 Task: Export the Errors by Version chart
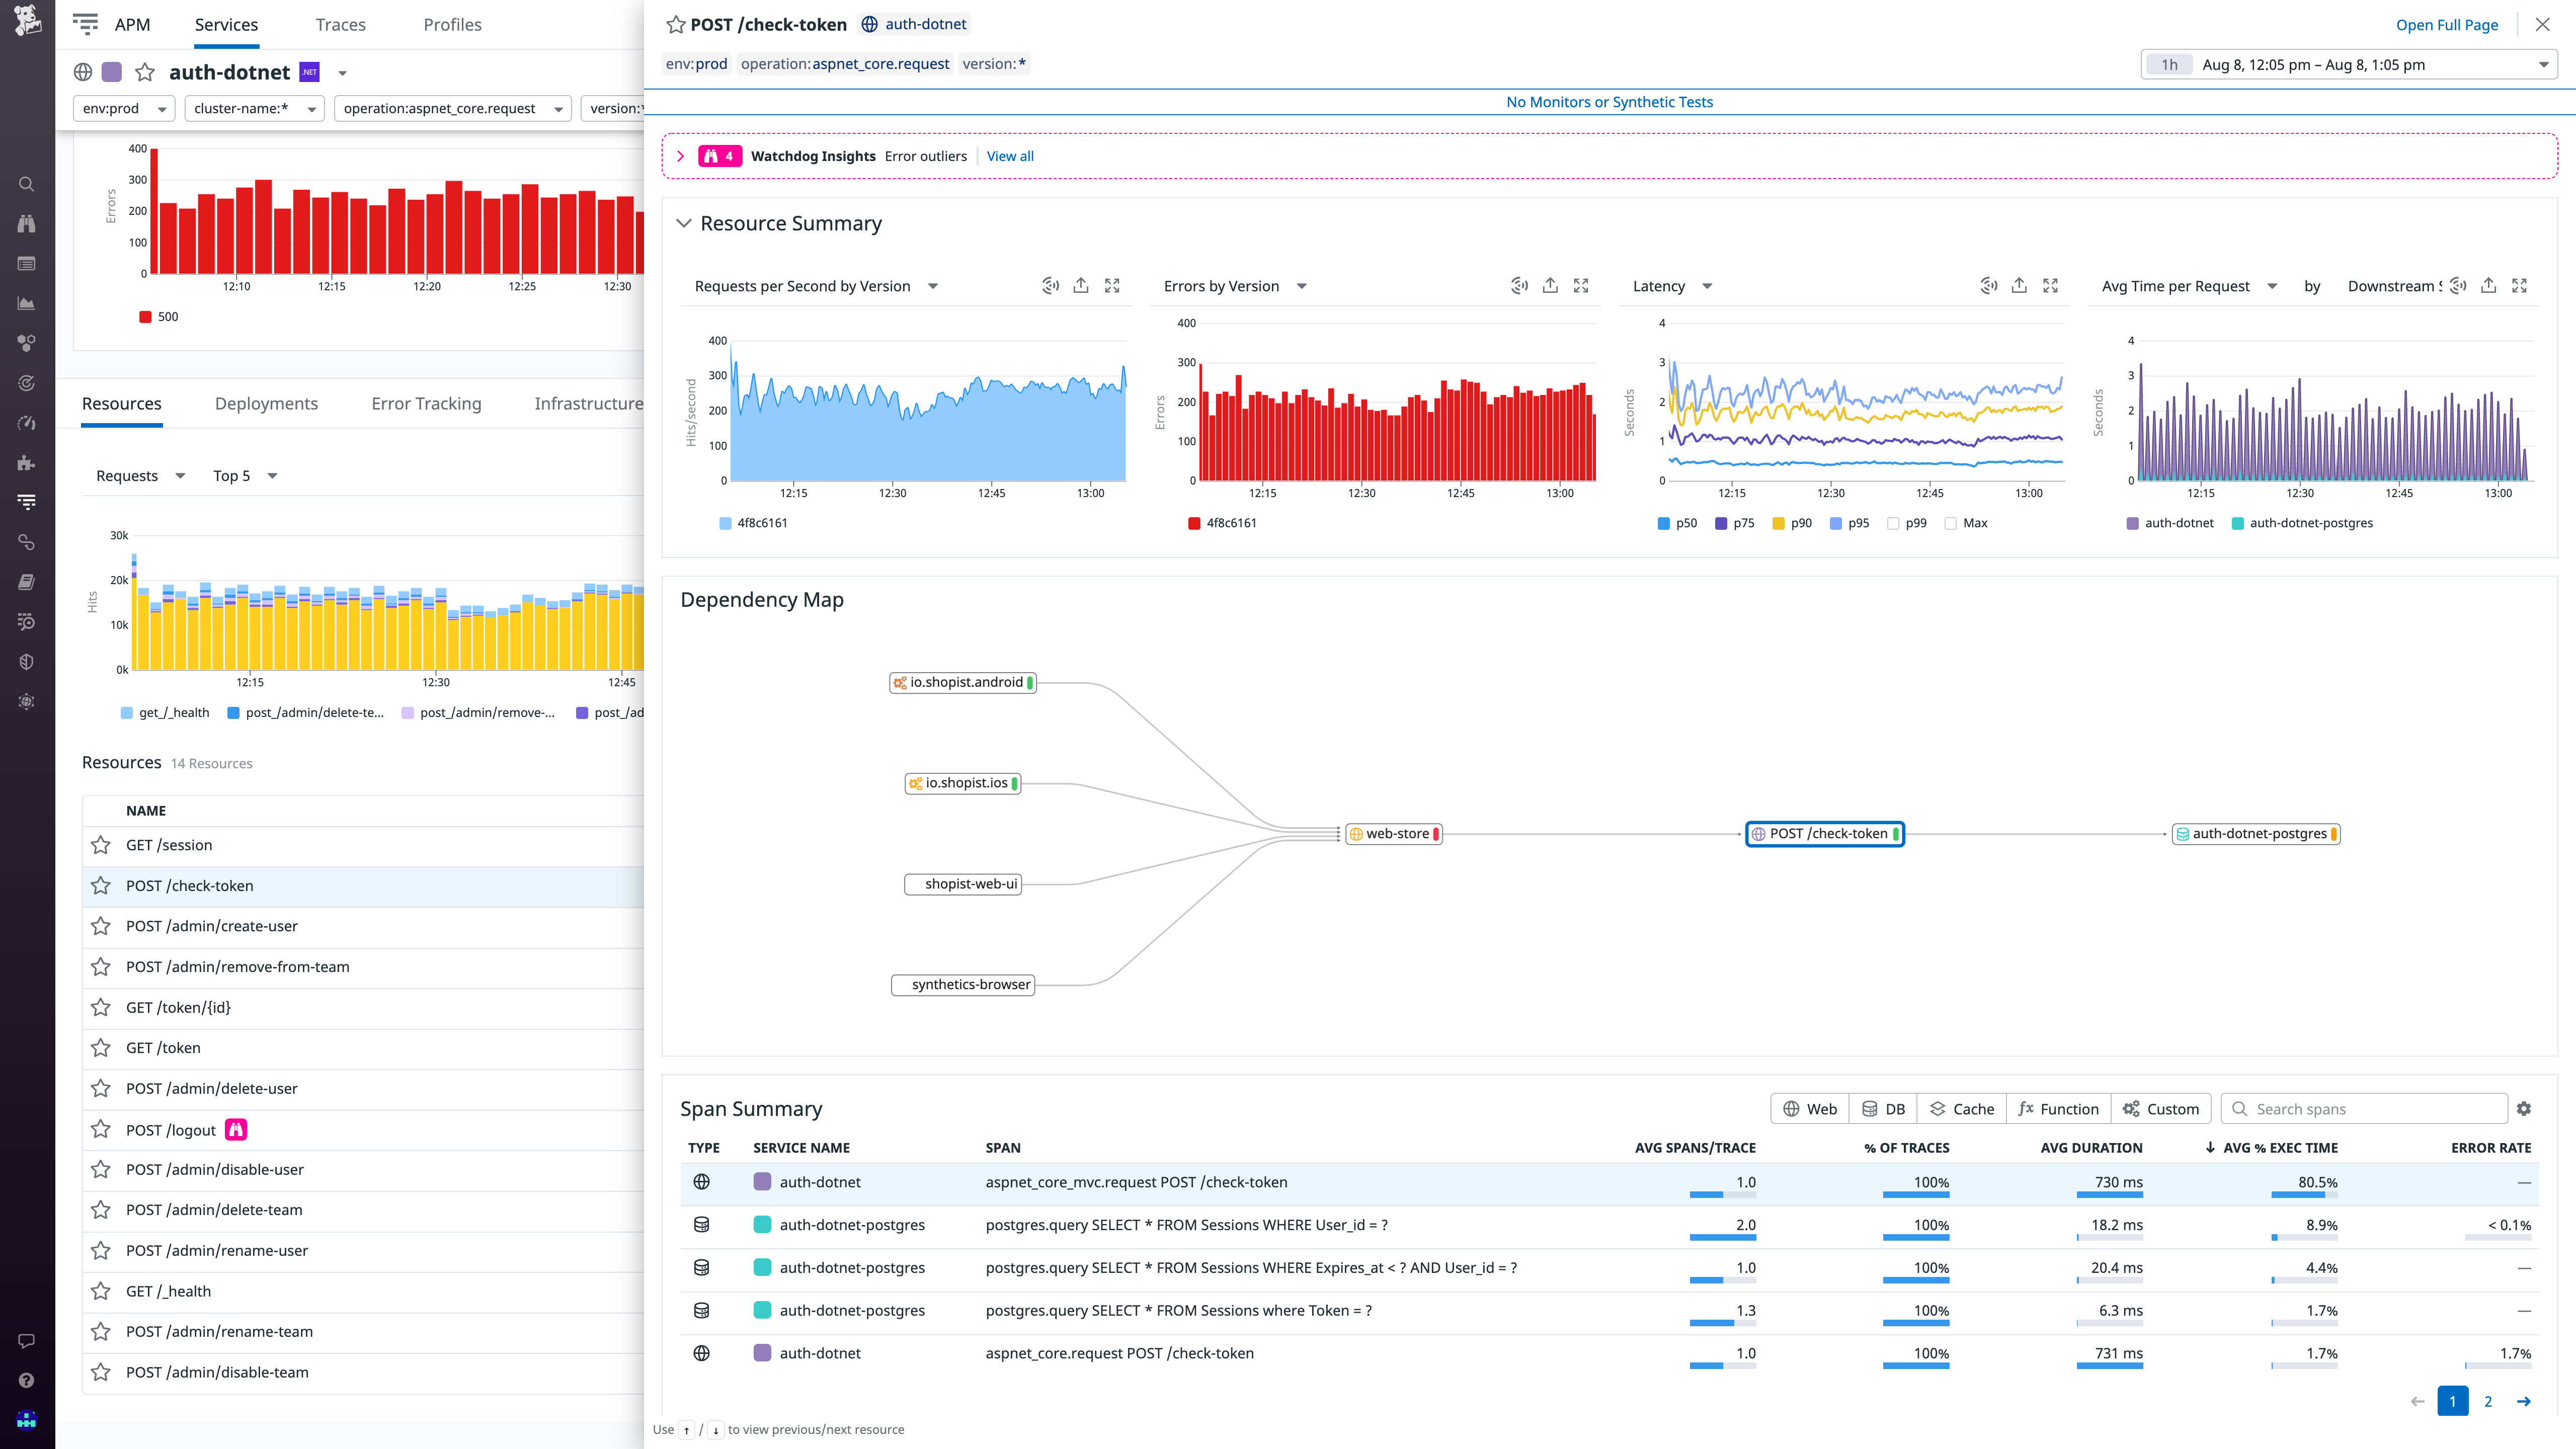tap(1549, 285)
